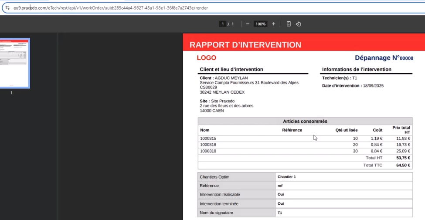Click T1 value for Nom du signataire
425x220 pixels.
coord(280,213)
